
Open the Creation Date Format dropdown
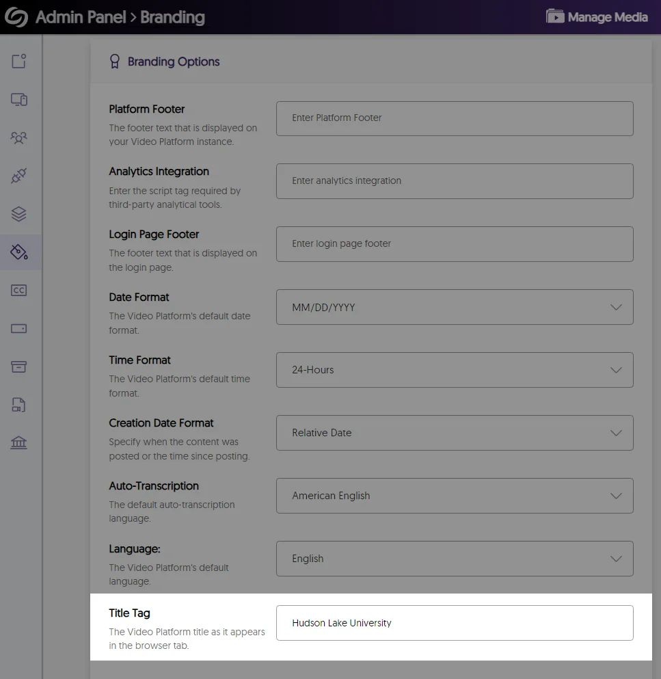pos(455,433)
